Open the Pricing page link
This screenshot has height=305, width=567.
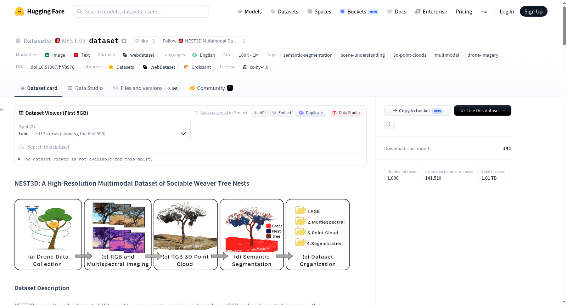click(x=464, y=11)
